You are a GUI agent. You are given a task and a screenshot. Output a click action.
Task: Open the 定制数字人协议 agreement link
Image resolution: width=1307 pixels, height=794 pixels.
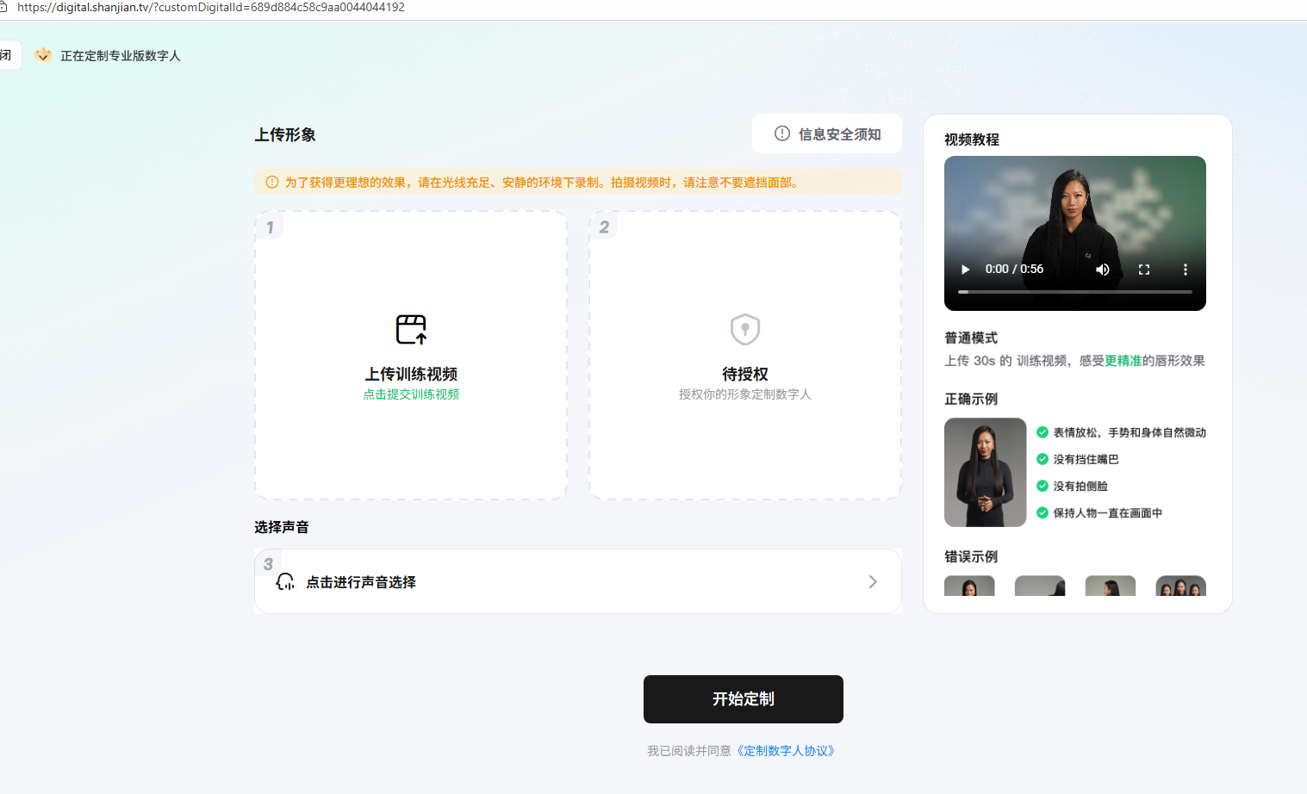786,751
